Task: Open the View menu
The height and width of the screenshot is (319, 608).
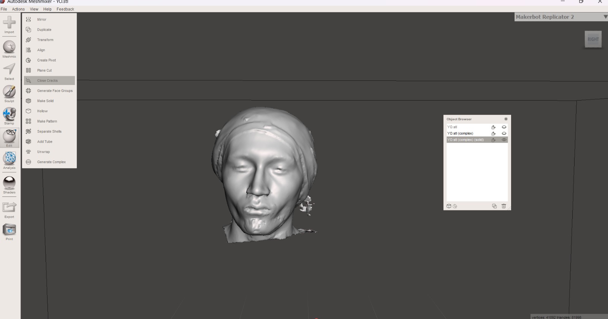Action: 34,9
